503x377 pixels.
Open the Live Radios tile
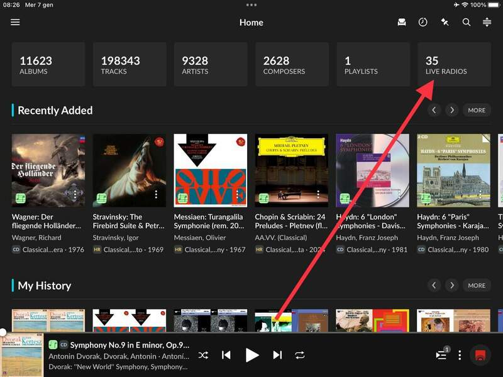[454, 65]
